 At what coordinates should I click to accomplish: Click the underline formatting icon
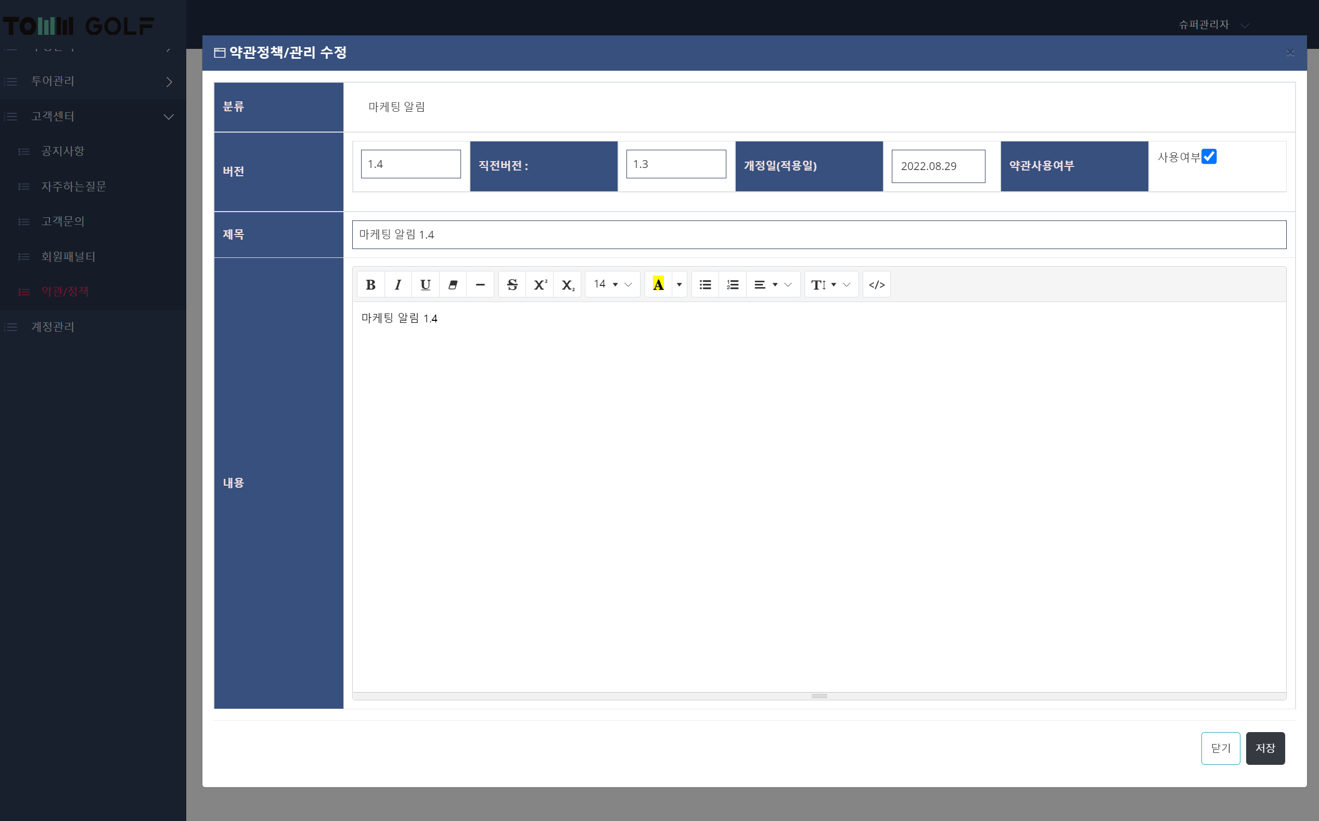426,284
